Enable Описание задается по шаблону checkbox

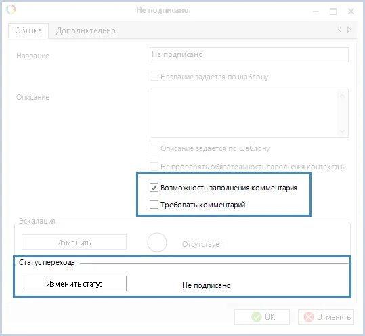point(154,148)
